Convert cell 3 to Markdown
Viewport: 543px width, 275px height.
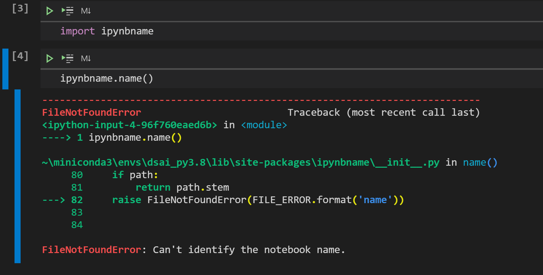(x=86, y=11)
